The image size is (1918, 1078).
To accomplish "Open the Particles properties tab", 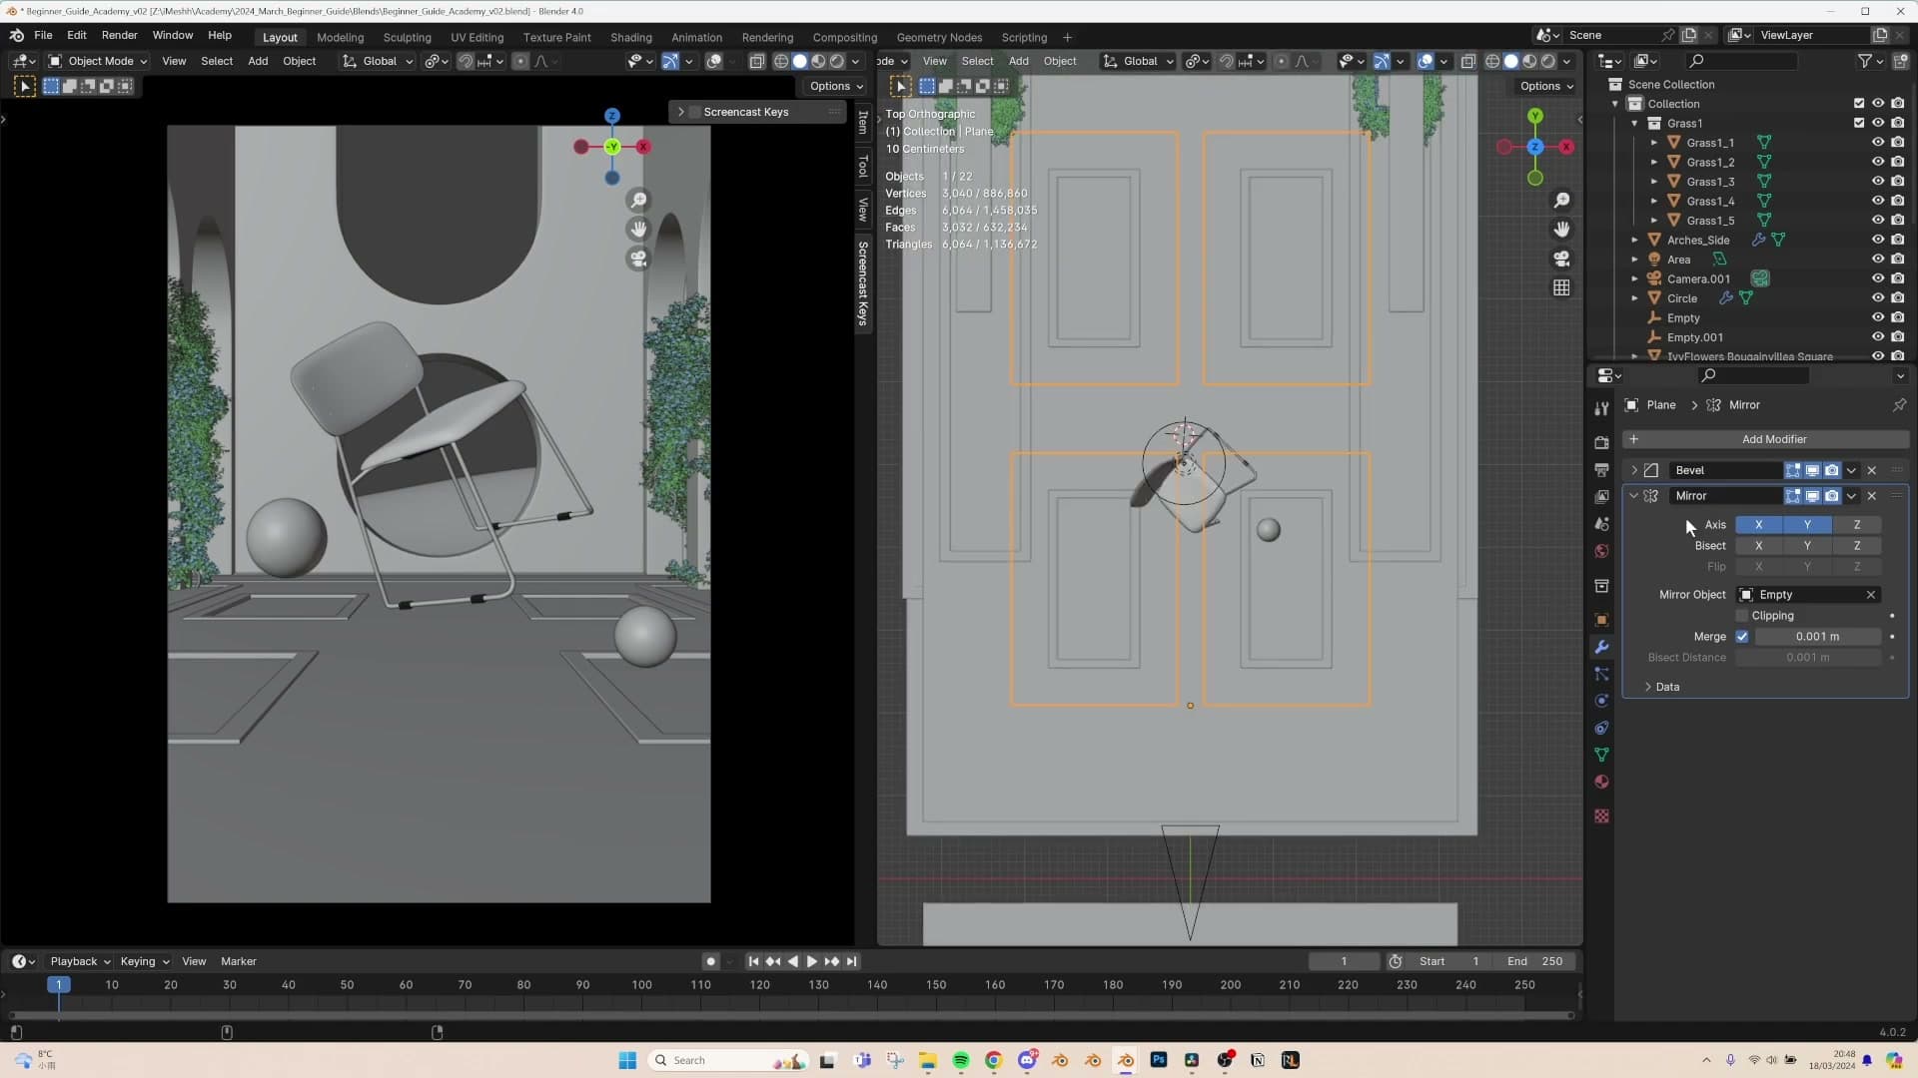I will (x=1601, y=674).
